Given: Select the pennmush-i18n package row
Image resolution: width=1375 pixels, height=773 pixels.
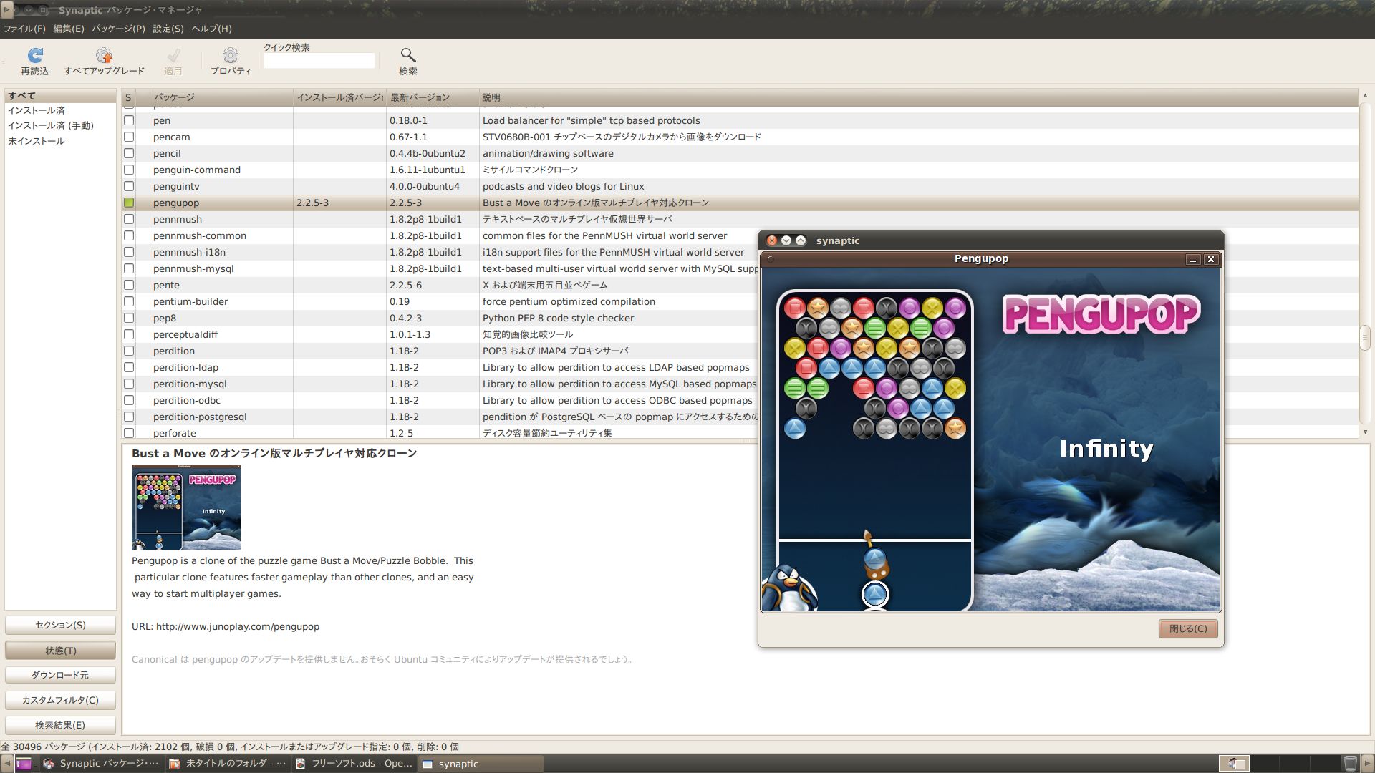Looking at the screenshot, I should pos(440,252).
